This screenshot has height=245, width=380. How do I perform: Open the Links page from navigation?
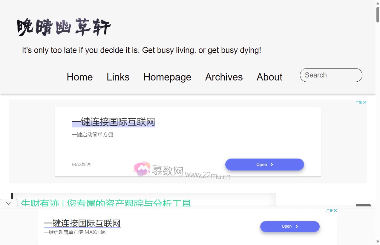pyautogui.click(x=118, y=77)
